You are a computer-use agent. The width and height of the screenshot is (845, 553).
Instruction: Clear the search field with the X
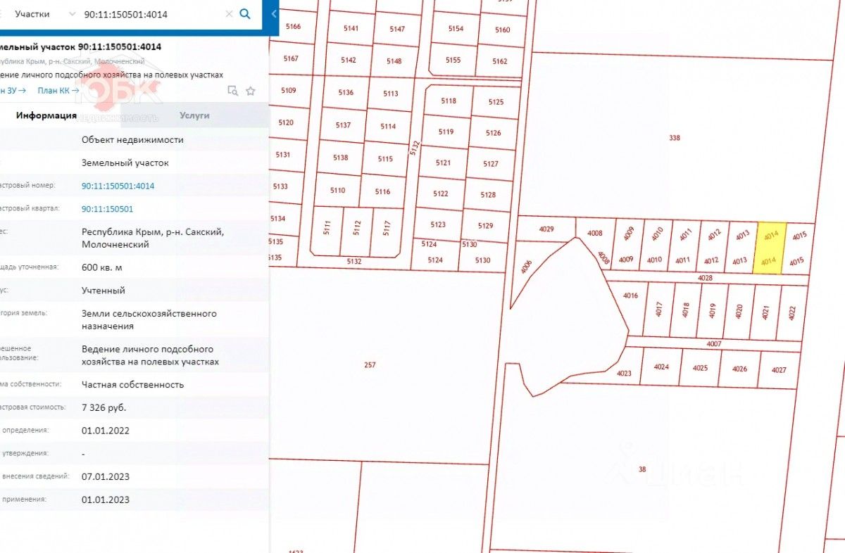click(x=229, y=14)
